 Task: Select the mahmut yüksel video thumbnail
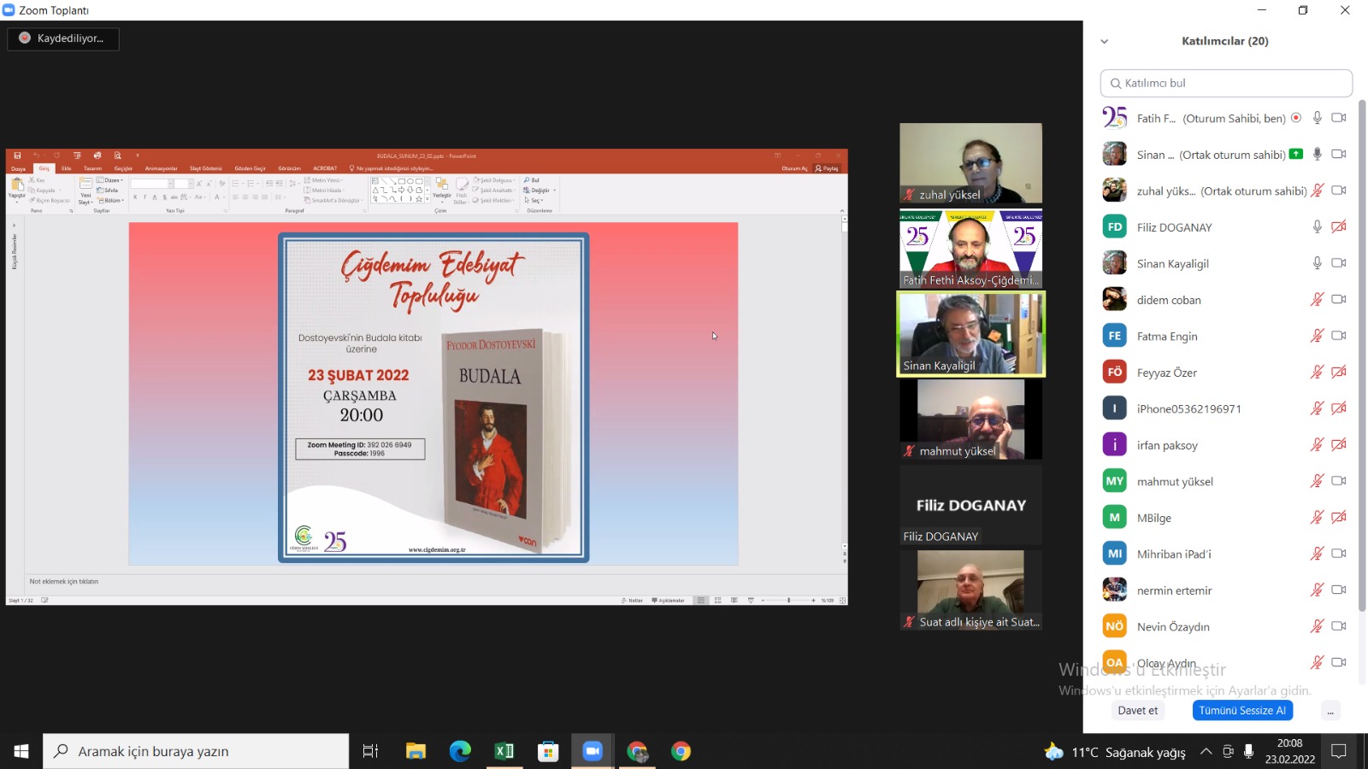pyautogui.click(x=970, y=420)
